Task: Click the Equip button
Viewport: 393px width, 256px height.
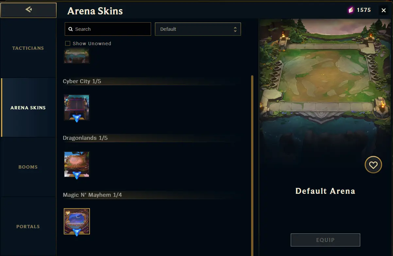Action: click(x=325, y=240)
